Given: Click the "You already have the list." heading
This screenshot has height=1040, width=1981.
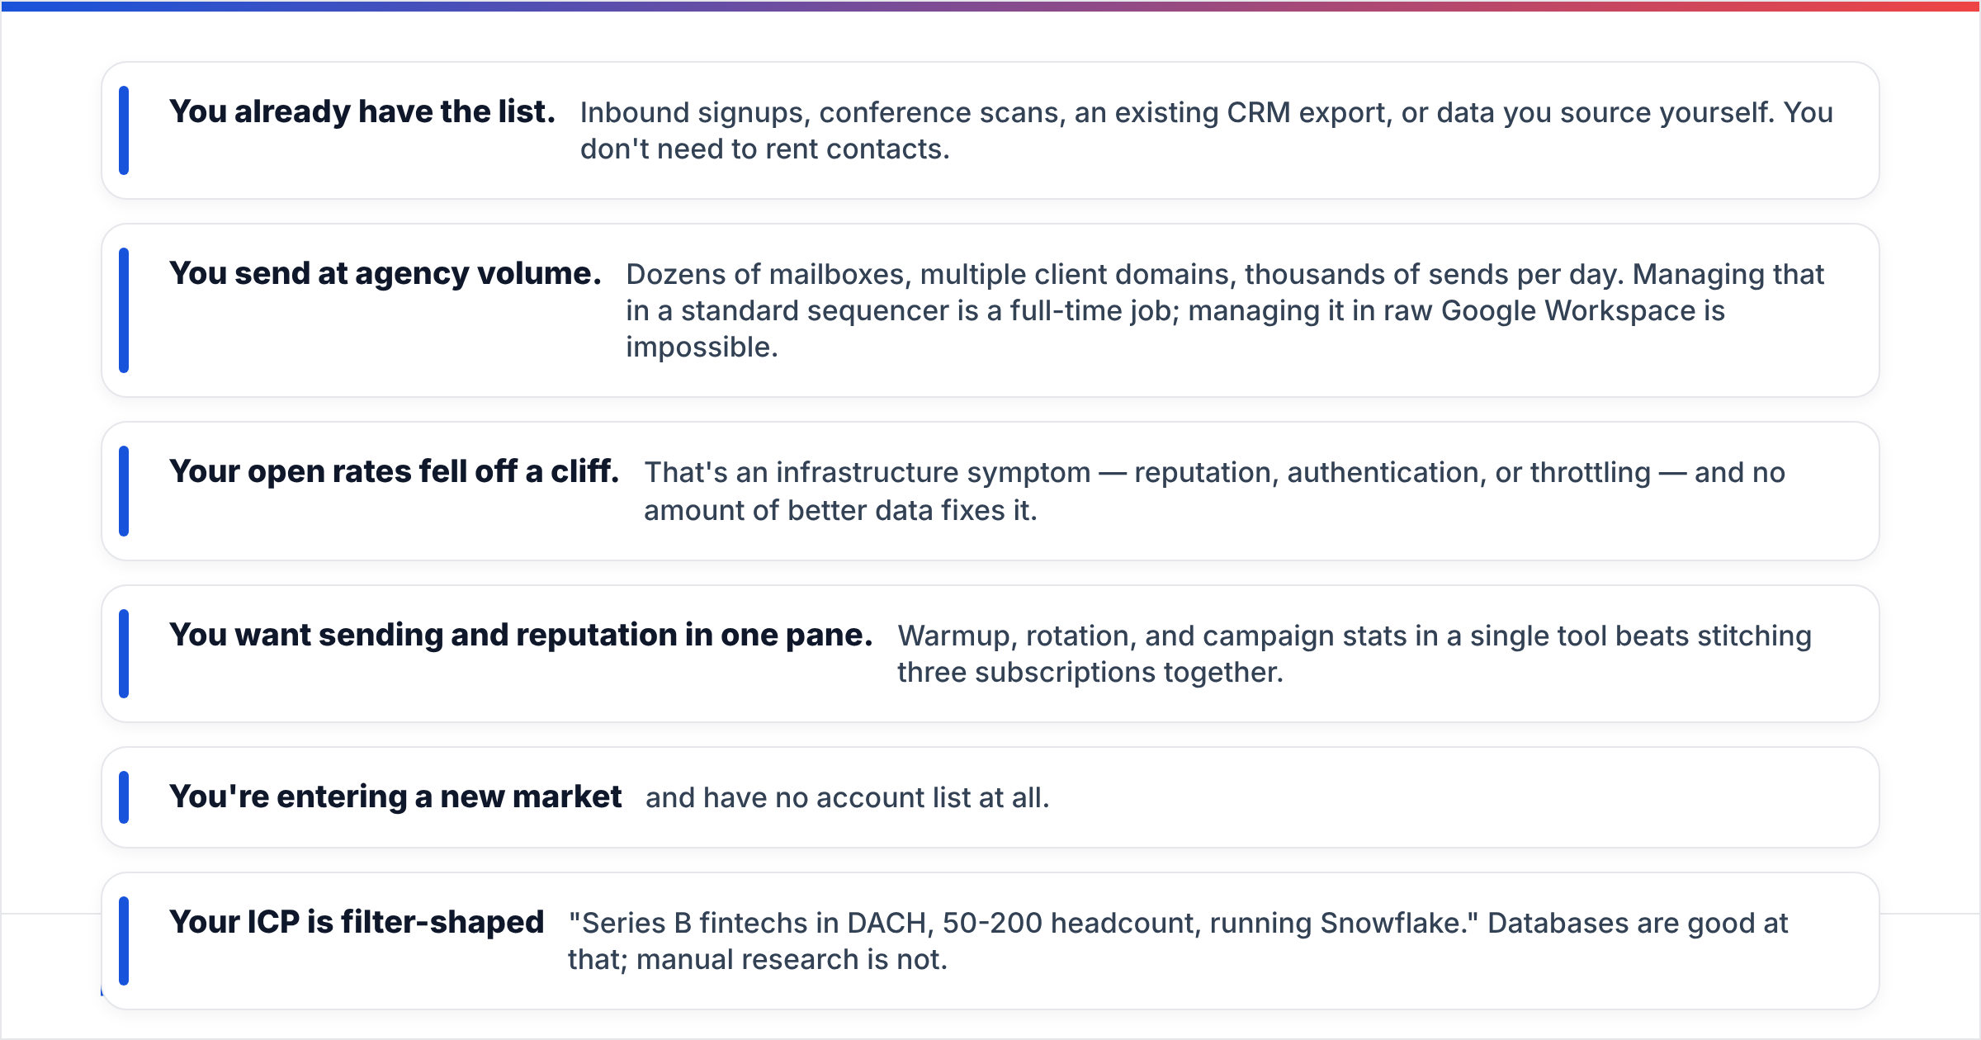Looking at the screenshot, I should (x=362, y=111).
